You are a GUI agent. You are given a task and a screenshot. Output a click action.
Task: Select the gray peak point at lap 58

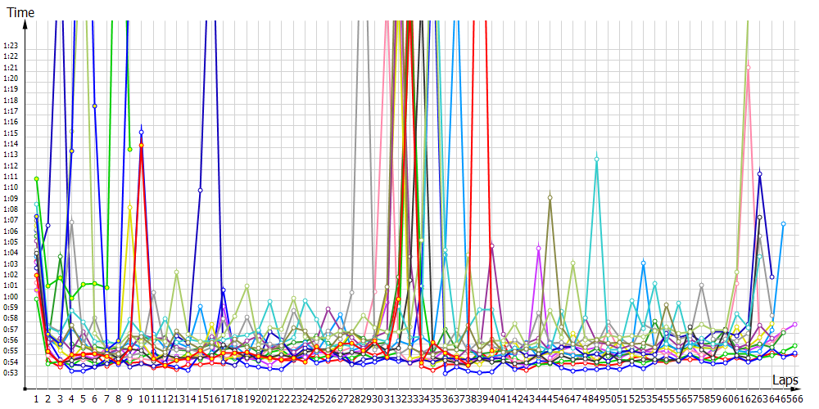(702, 285)
